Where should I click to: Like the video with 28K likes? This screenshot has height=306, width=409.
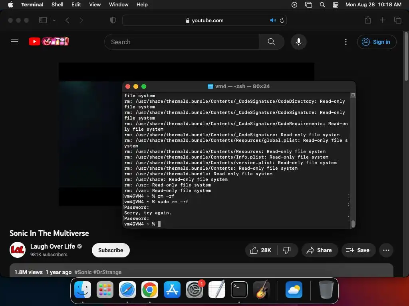(261, 250)
